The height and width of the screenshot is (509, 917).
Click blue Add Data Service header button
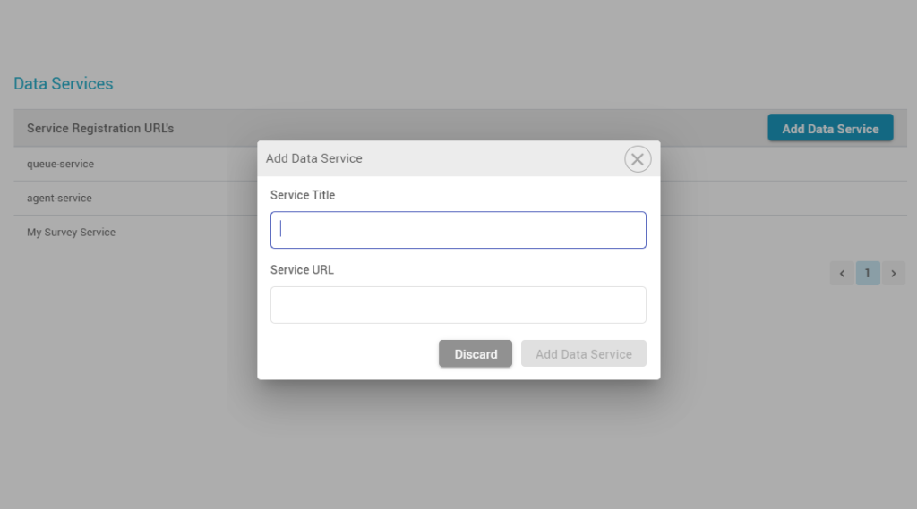[830, 128]
